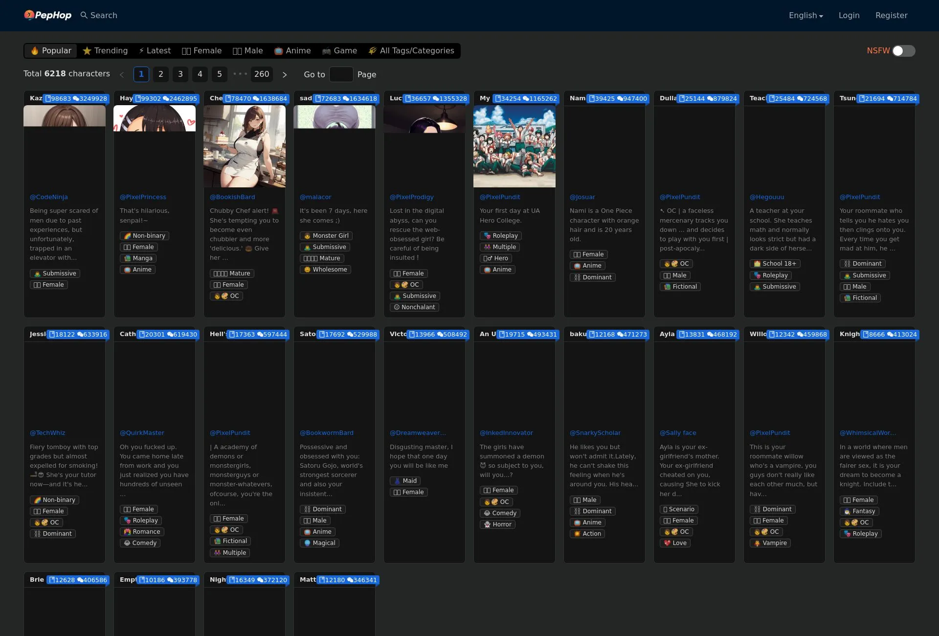Screen dimensions: 939x636
Task: Go to next page with right chevron
Action: 285,75
